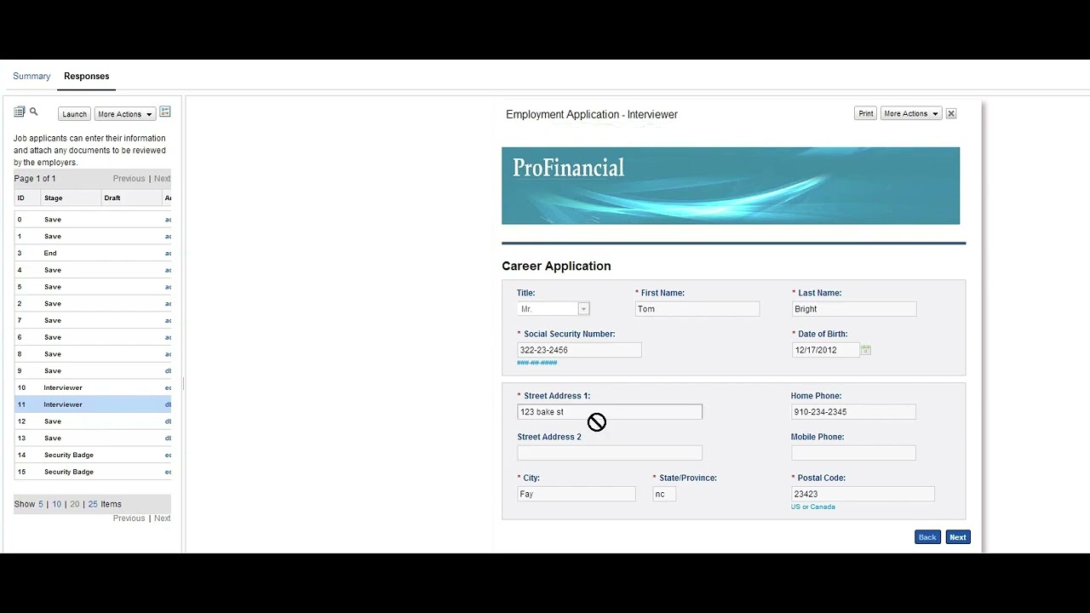Image resolution: width=1090 pixels, height=613 pixels.
Task: Click the Next button in form
Action: coord(958,537)
